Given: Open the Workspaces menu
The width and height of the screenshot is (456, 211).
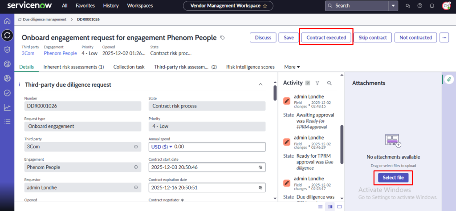Looking at the screenshot, I should (140, 6).
